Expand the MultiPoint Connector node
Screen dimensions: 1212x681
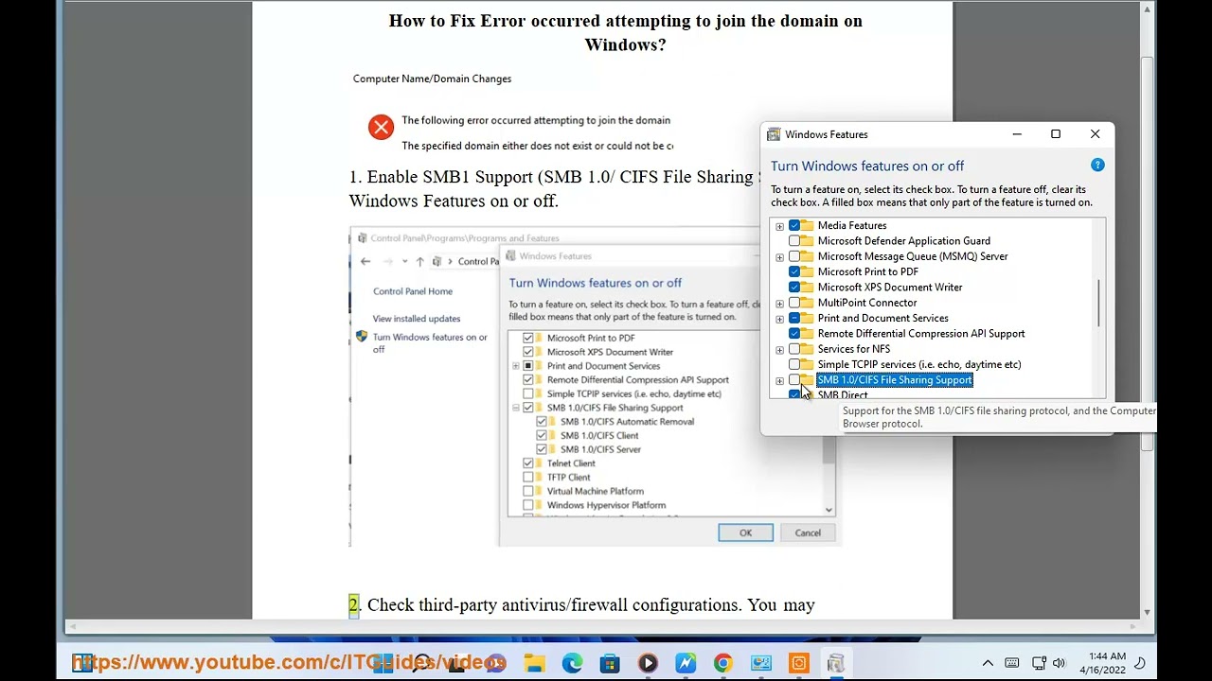pos(779,304)
